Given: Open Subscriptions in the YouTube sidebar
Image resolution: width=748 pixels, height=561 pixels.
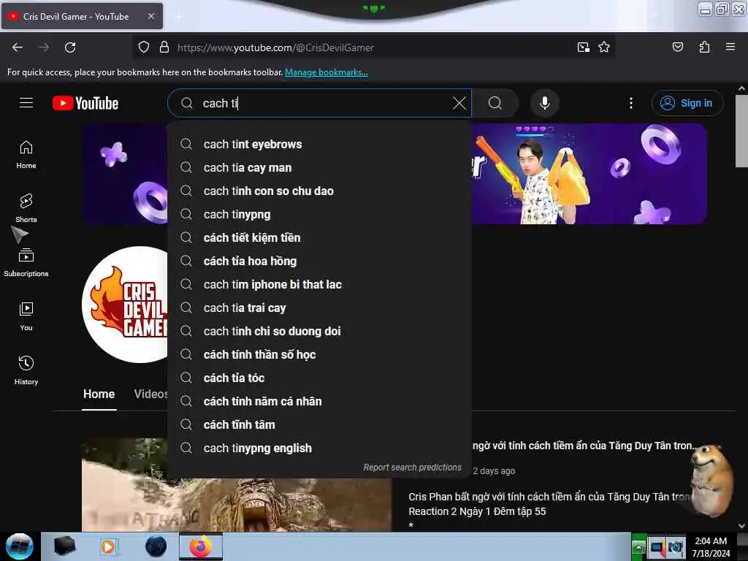Looking at the screenshot, I should tap(26, 262).
